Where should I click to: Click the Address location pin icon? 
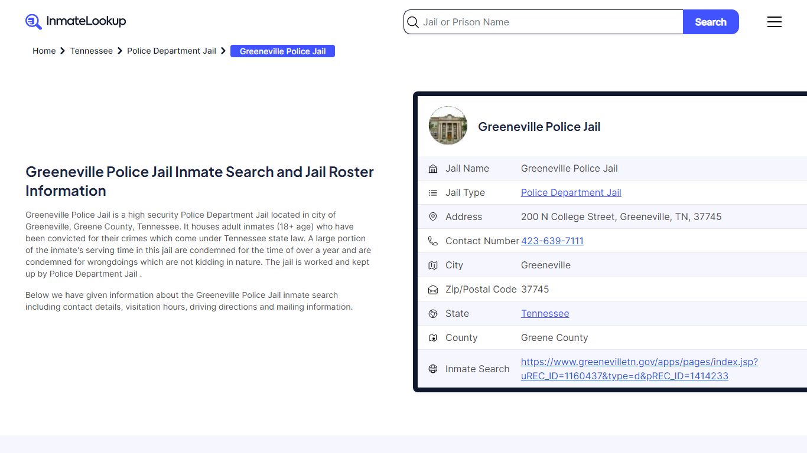click(x=433, y=217)
